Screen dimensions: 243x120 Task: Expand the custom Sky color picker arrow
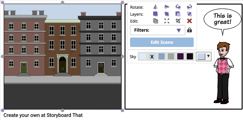(208, 56)
